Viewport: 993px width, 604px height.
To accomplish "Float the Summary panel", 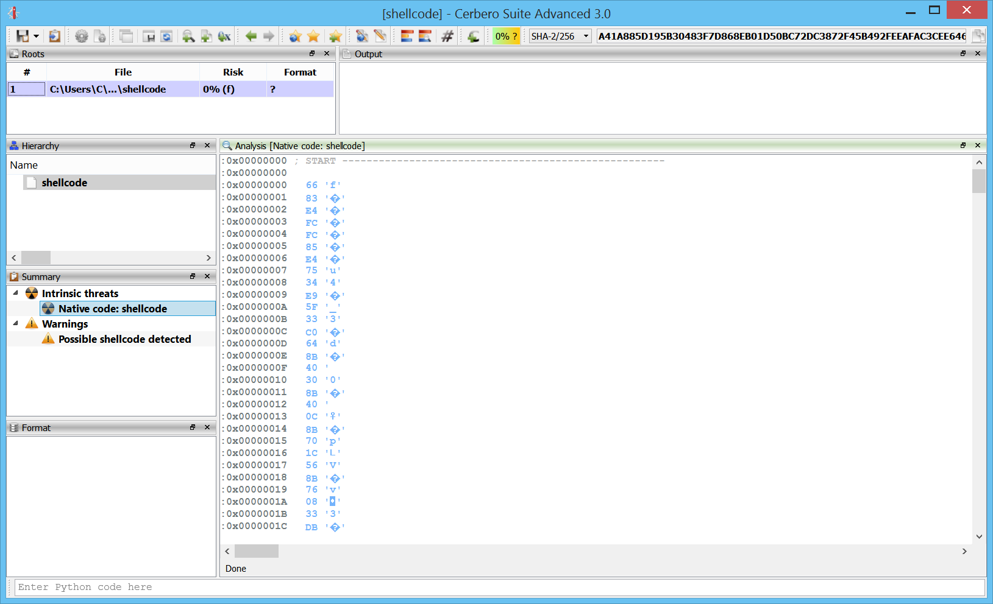I will tap(193, 276).
